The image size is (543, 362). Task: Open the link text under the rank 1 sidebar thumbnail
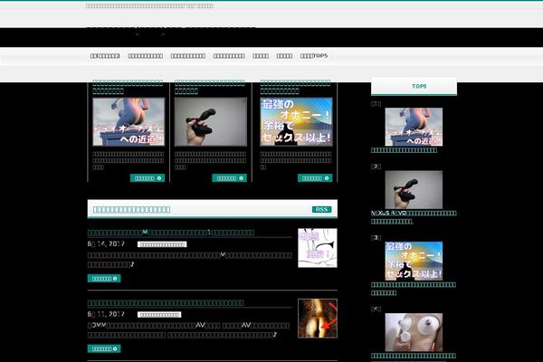[404, 150]
